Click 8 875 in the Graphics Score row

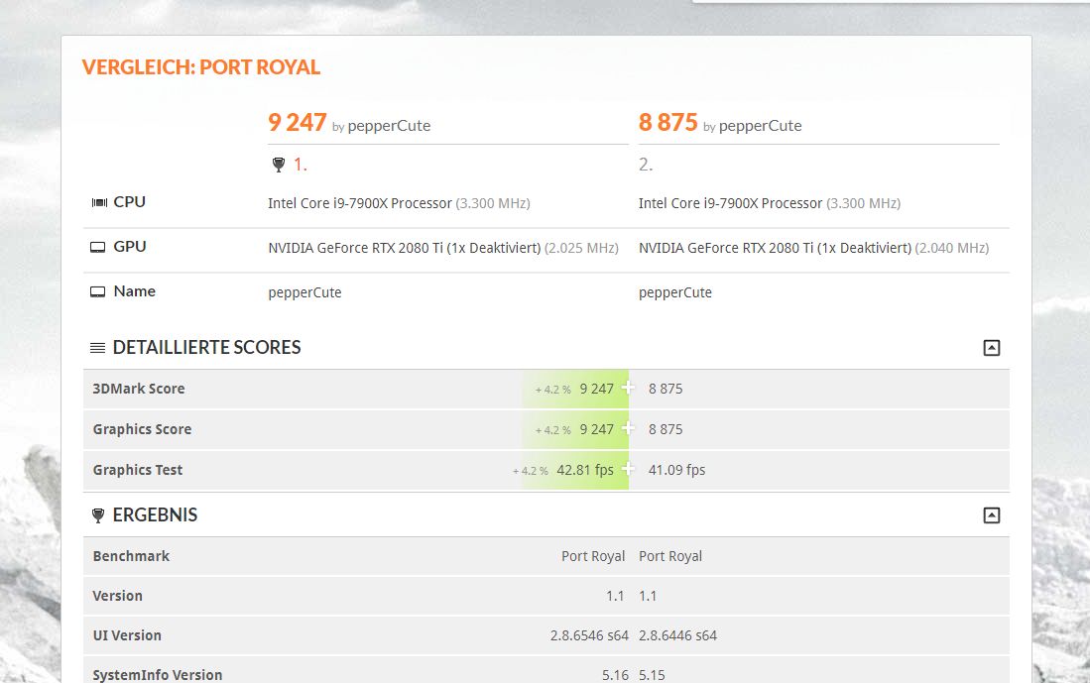(666, 429)
